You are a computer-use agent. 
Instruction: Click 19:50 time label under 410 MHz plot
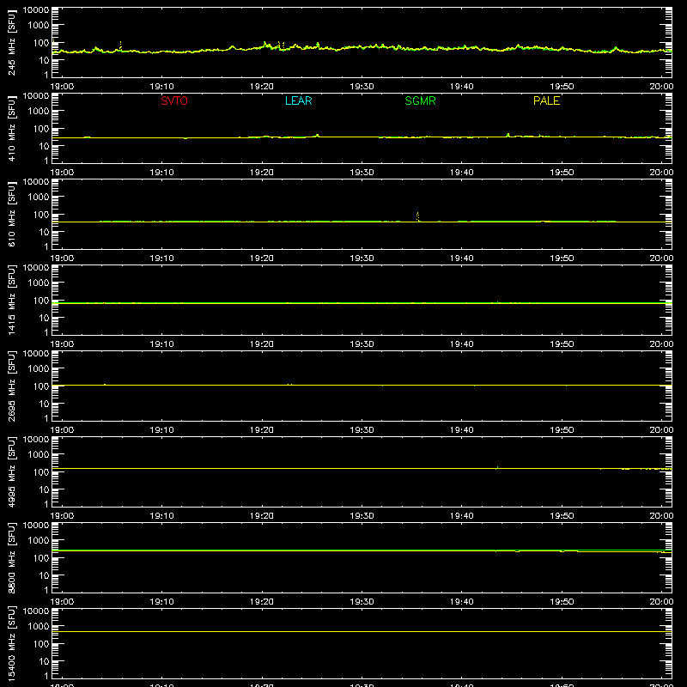point(562,173)
